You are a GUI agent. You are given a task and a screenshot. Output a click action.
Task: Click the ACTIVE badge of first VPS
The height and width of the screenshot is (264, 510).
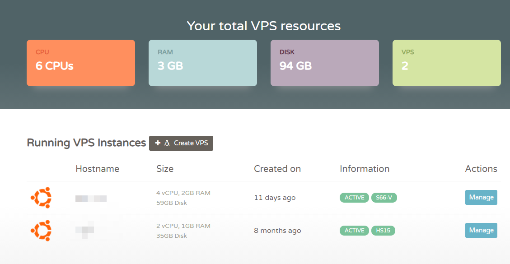[x=354, y=198]
